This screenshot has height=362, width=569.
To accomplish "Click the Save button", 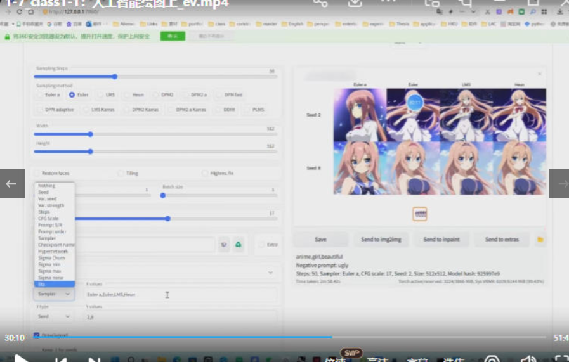I will [x=320, y=240].
